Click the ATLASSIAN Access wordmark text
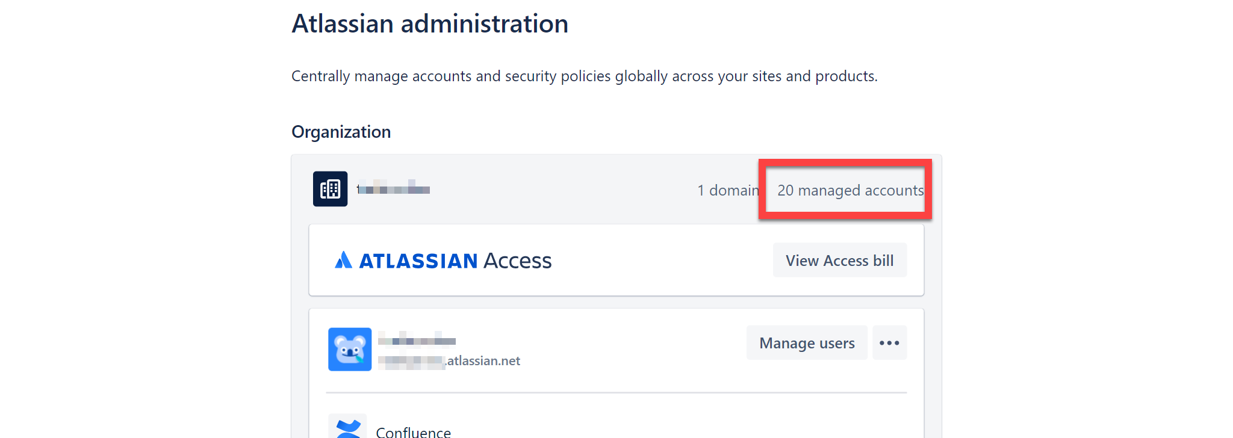Image resolution: width=1233 pixels, height=438 pixels. click(x=456, y=261)
